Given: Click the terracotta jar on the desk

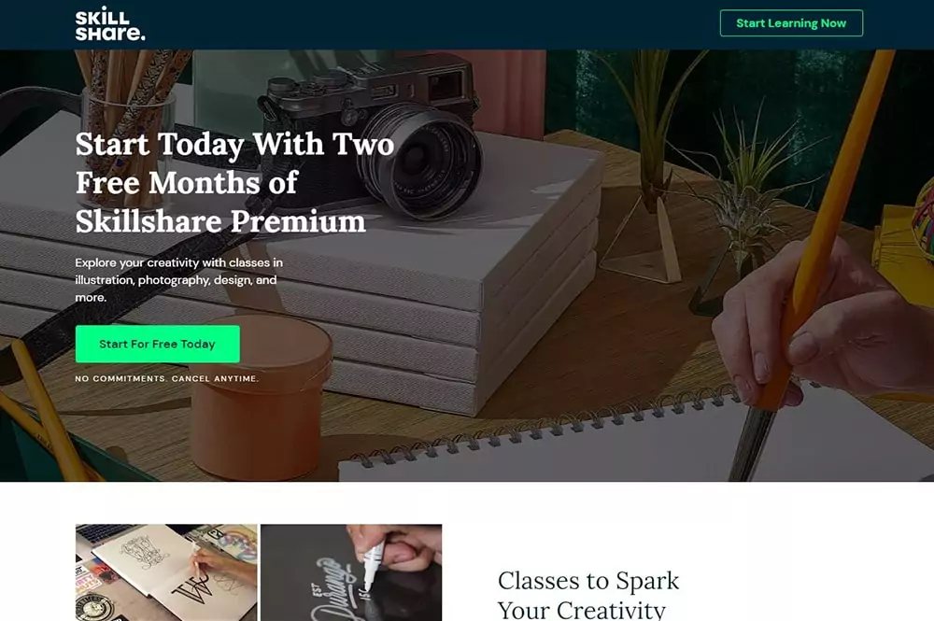Looking at the screenshot, I should [261, 399].
